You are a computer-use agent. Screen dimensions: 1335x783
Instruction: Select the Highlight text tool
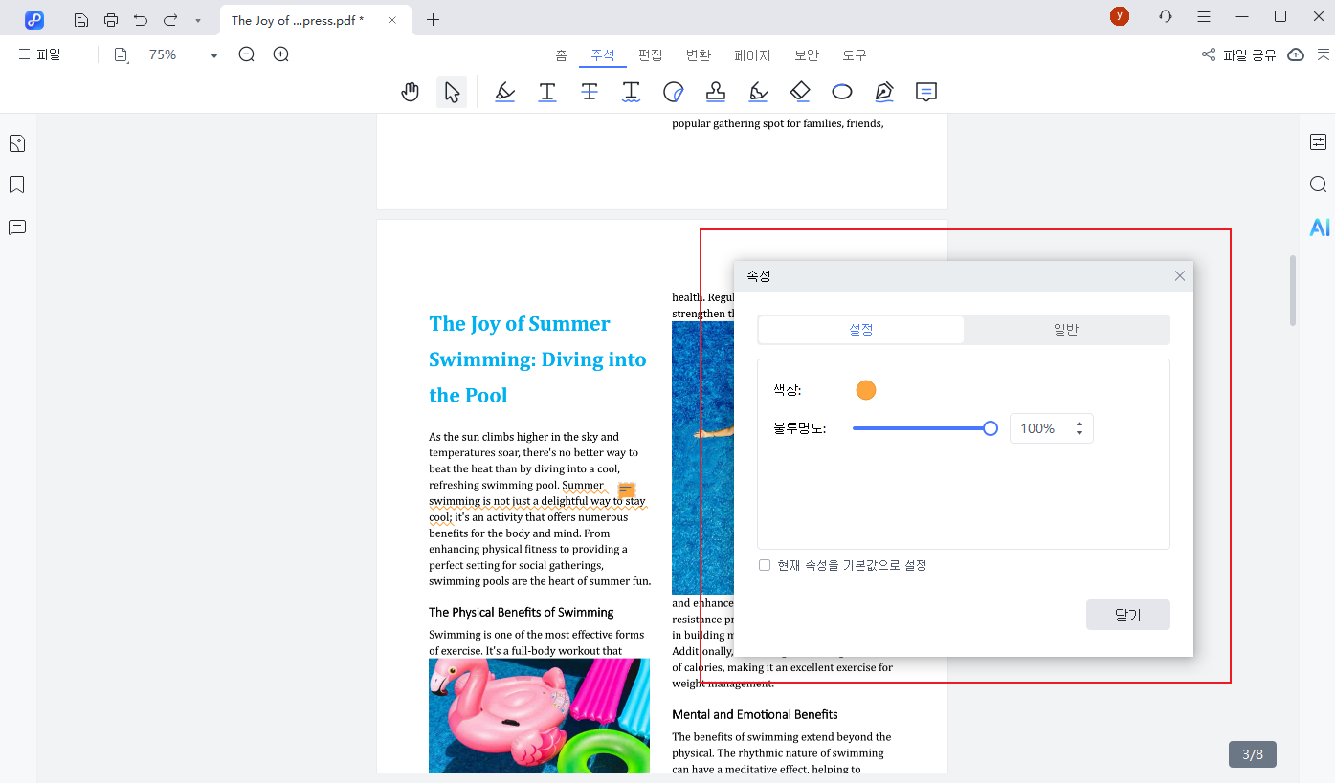505,92
